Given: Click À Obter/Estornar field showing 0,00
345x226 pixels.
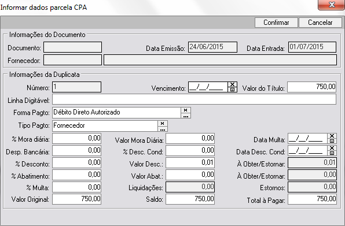Looking at the screenshot, I should (312, 175).
